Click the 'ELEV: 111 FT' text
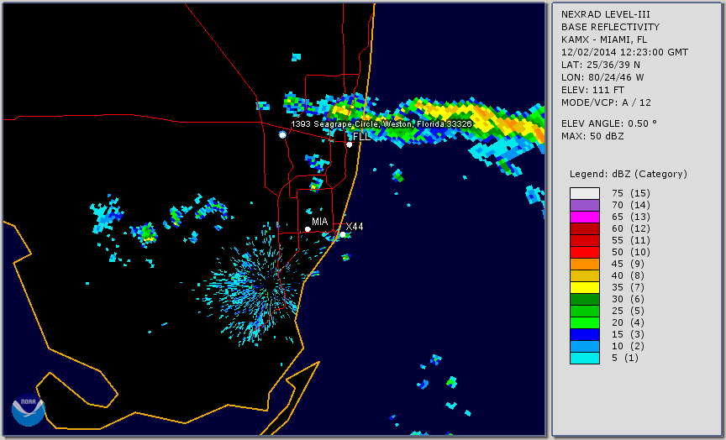The height and width of the screenshot is (440, 726). [592, 90]
